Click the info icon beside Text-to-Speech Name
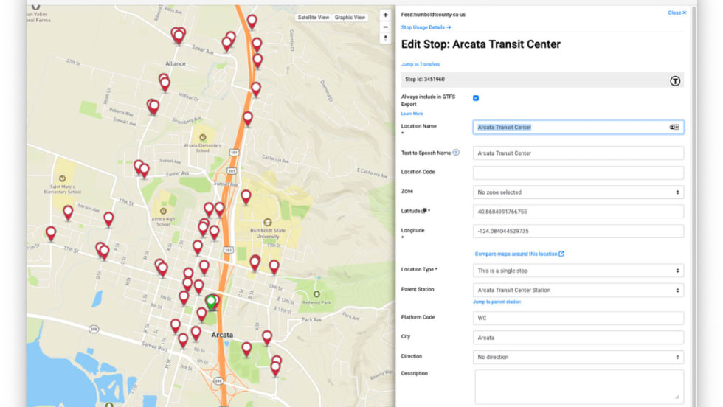Screen dimensions: 723x407 click(x=456, y=153)
